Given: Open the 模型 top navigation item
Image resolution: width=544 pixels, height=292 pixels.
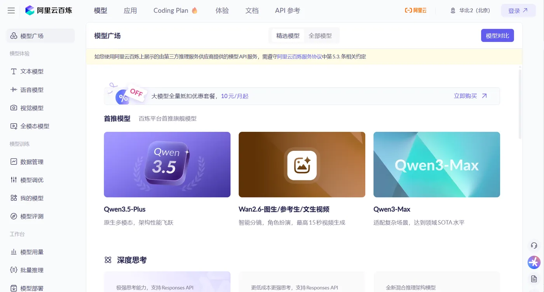Looking at the screenshot, I should coord(101,10).
